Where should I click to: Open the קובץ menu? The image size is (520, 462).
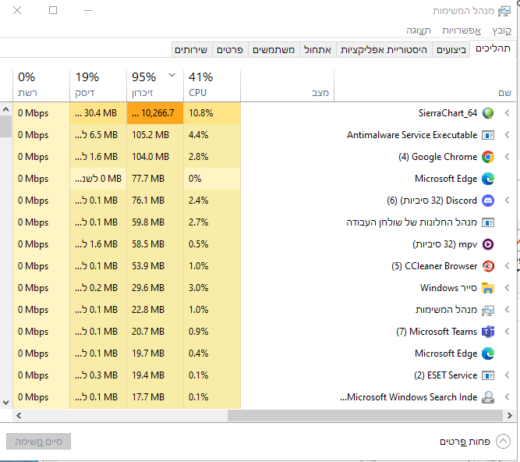tap(502, 30)
